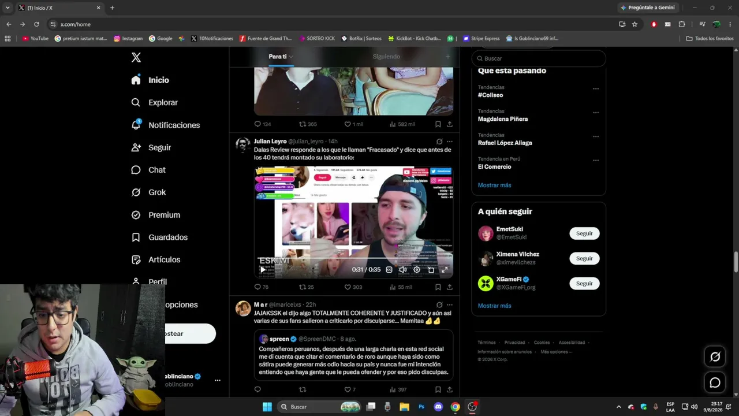Open more options for El Comercio trend

(596, 161)
